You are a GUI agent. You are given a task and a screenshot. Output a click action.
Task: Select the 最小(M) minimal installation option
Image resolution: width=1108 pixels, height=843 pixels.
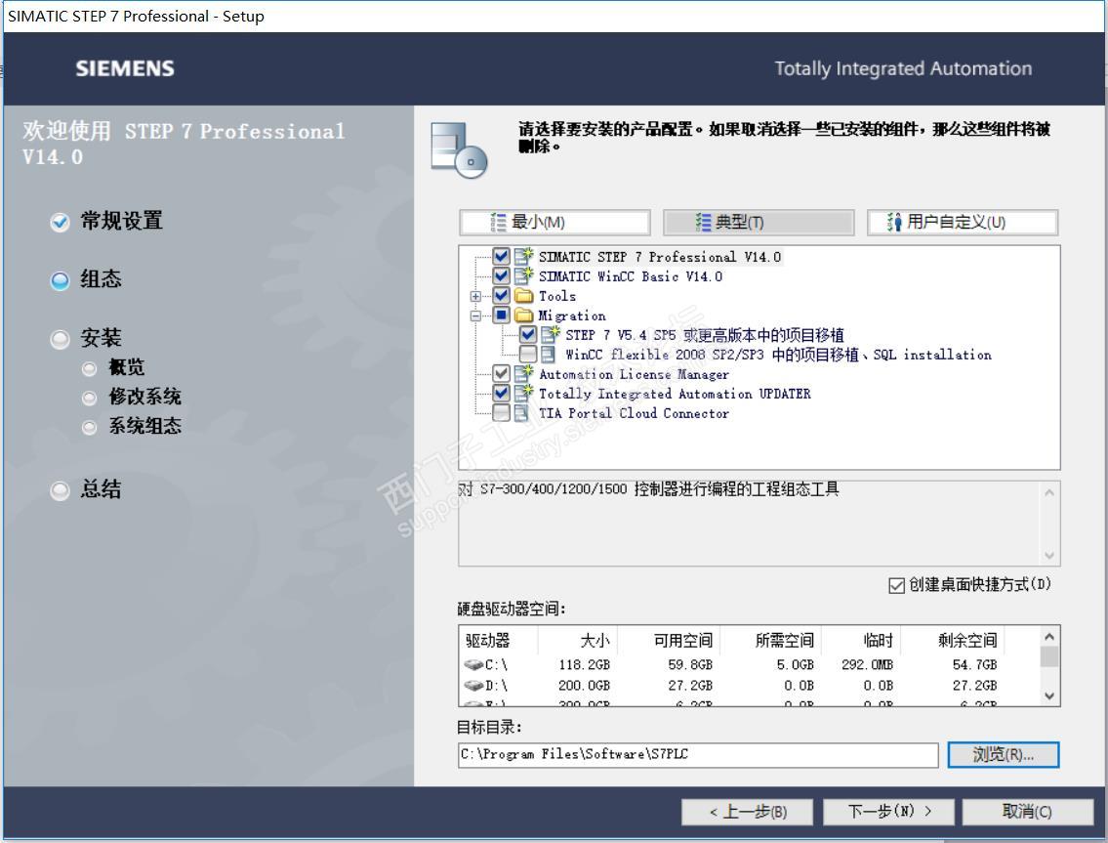(x=554, y=222)
